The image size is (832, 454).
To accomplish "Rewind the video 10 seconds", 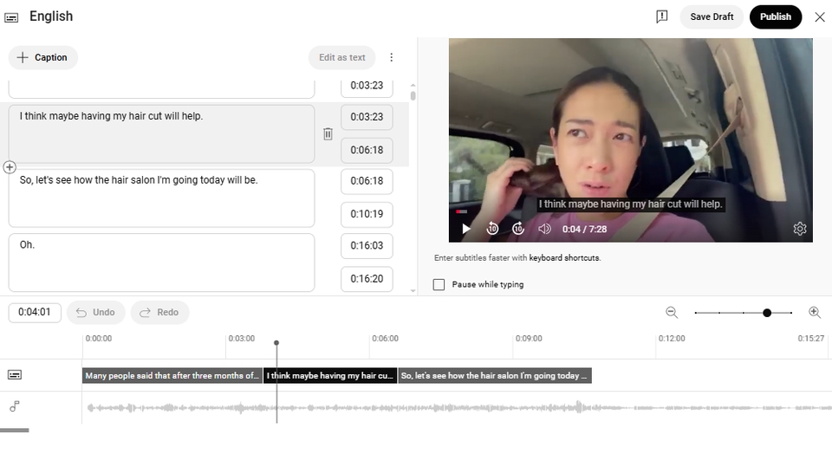I will coord(492,229).
